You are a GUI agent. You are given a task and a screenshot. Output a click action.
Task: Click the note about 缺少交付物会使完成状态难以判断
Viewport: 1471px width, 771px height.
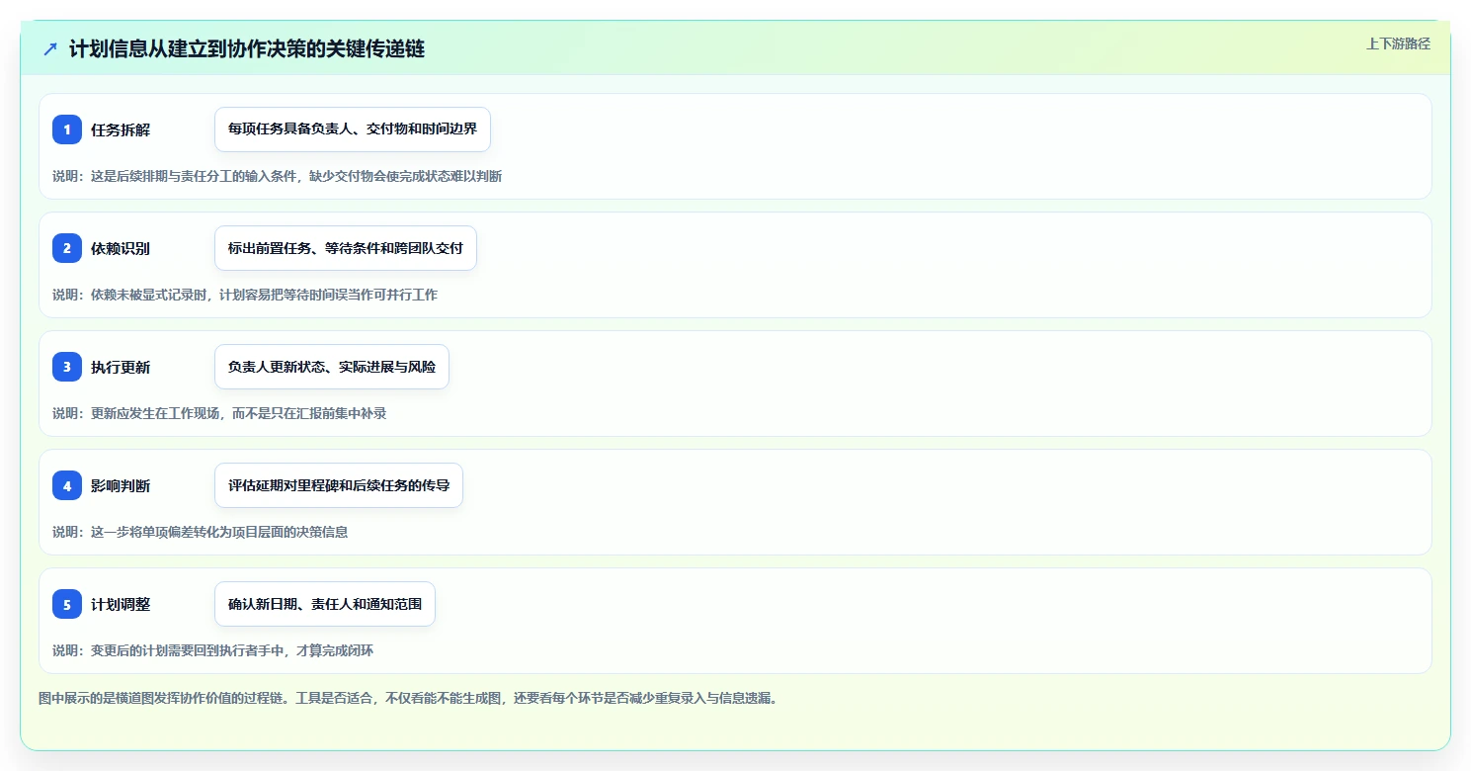pyautogui.click(x=278, y=176)
